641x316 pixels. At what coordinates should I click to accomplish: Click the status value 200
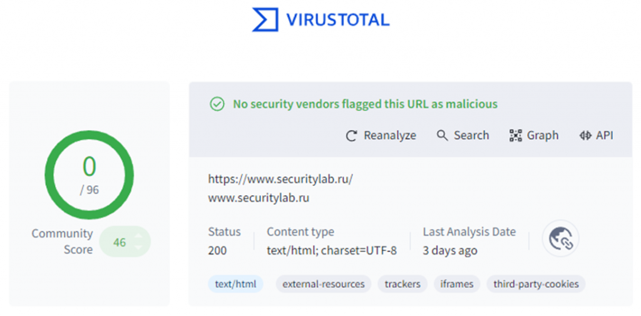coord(217,250)
